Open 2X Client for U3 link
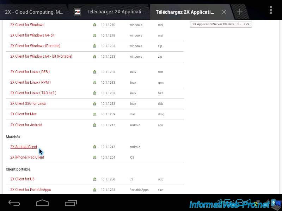This screenshot has width=282, height=211. click(22, 179)
